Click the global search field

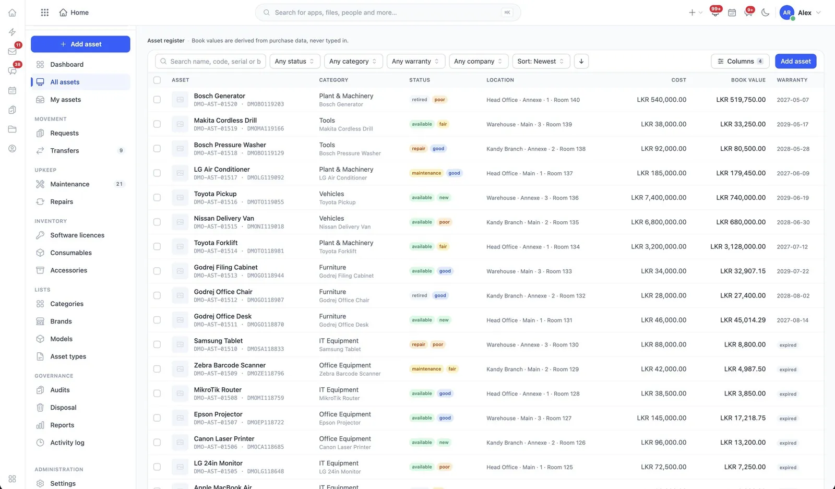click(x=388, y=13)
